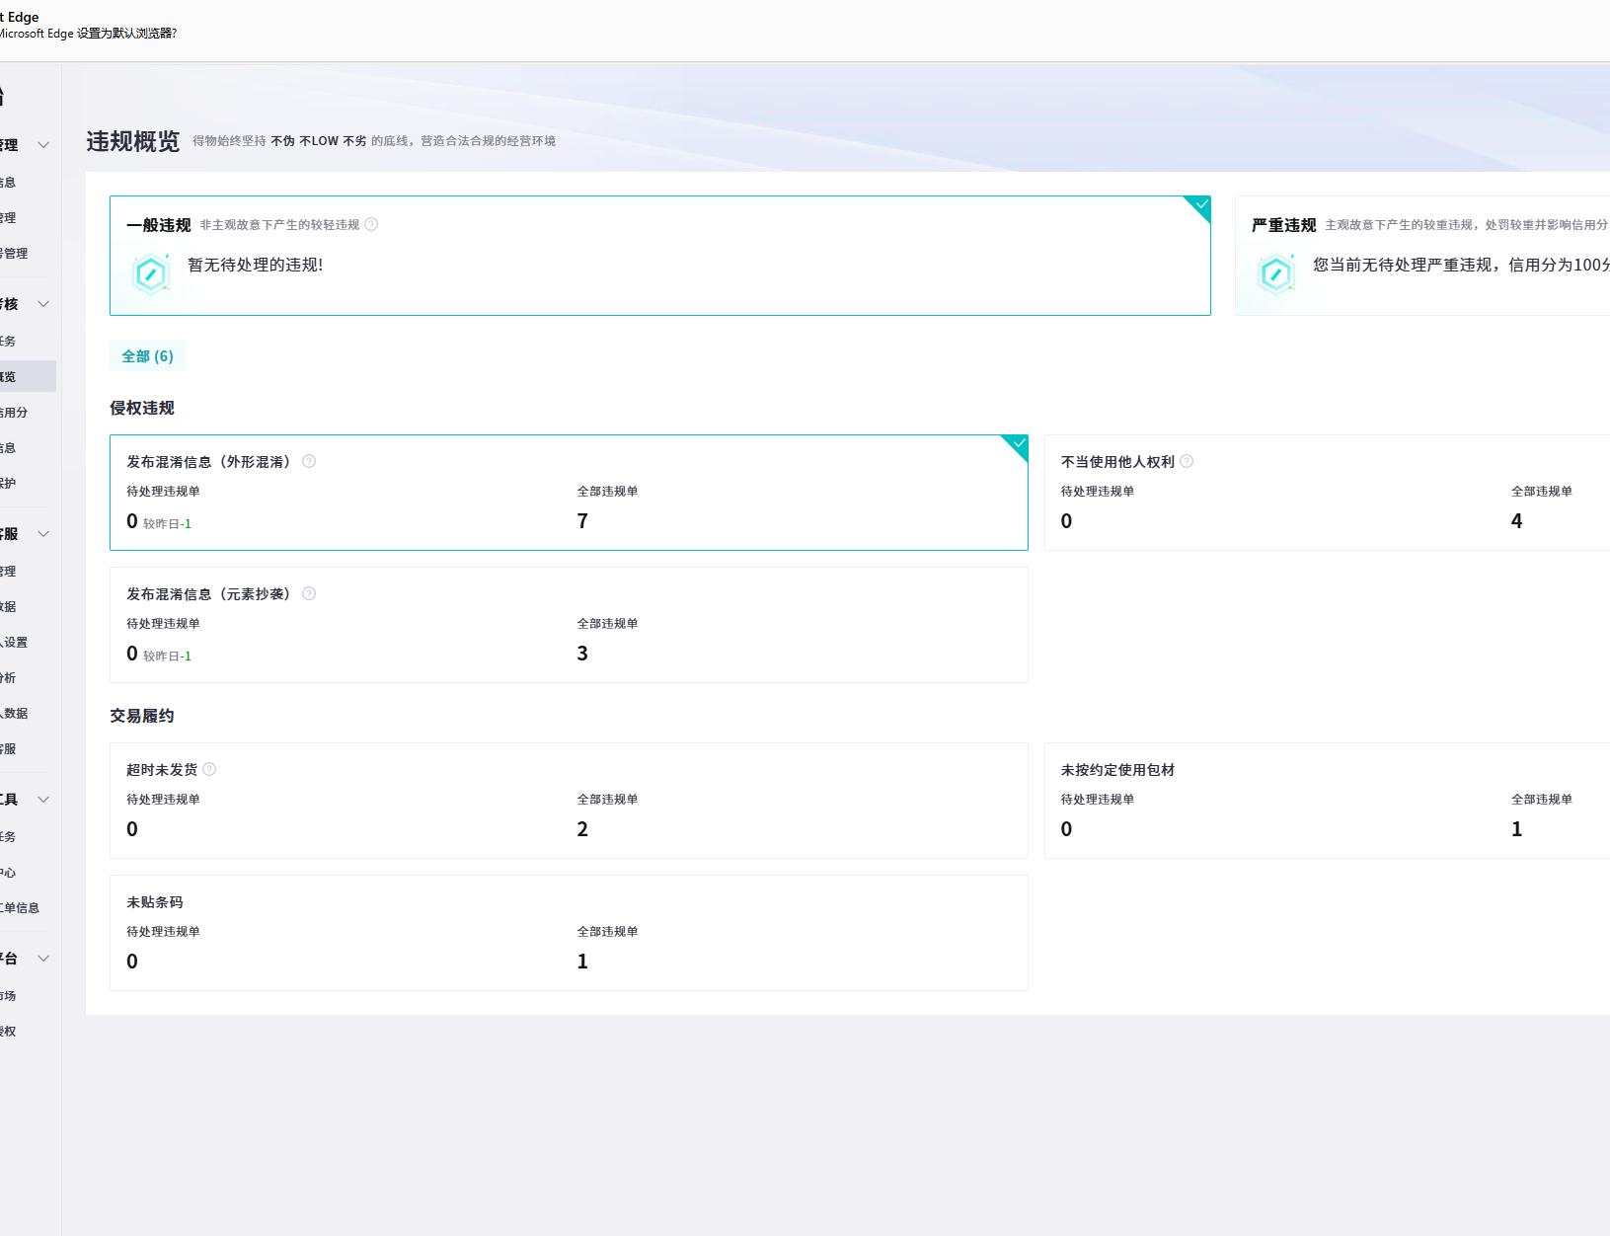Viewport: 1610px width, 1236px height.
Task: Click help icon beside 发布混淆信息（外形混淆）
Action: click(x=309, y=461)
